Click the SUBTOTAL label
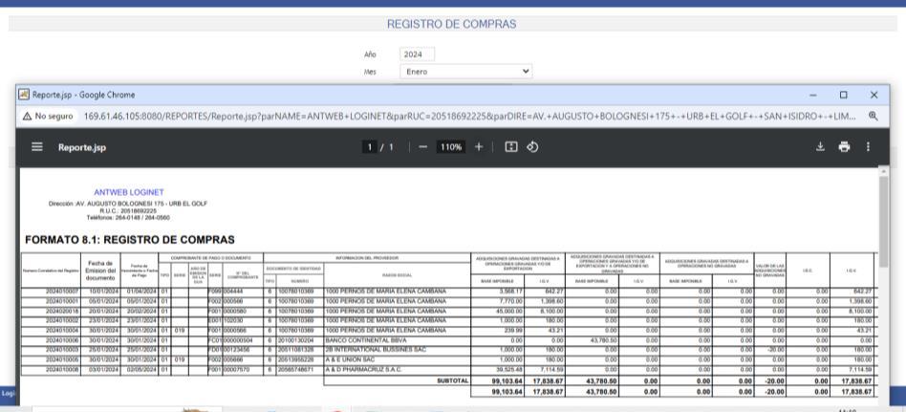 (x=452, y=380)
